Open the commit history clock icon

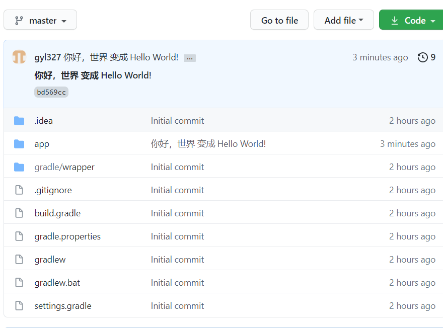point(423,57)
